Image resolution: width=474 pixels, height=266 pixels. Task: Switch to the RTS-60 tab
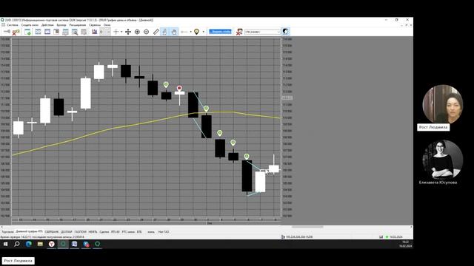tap(116, 232)
